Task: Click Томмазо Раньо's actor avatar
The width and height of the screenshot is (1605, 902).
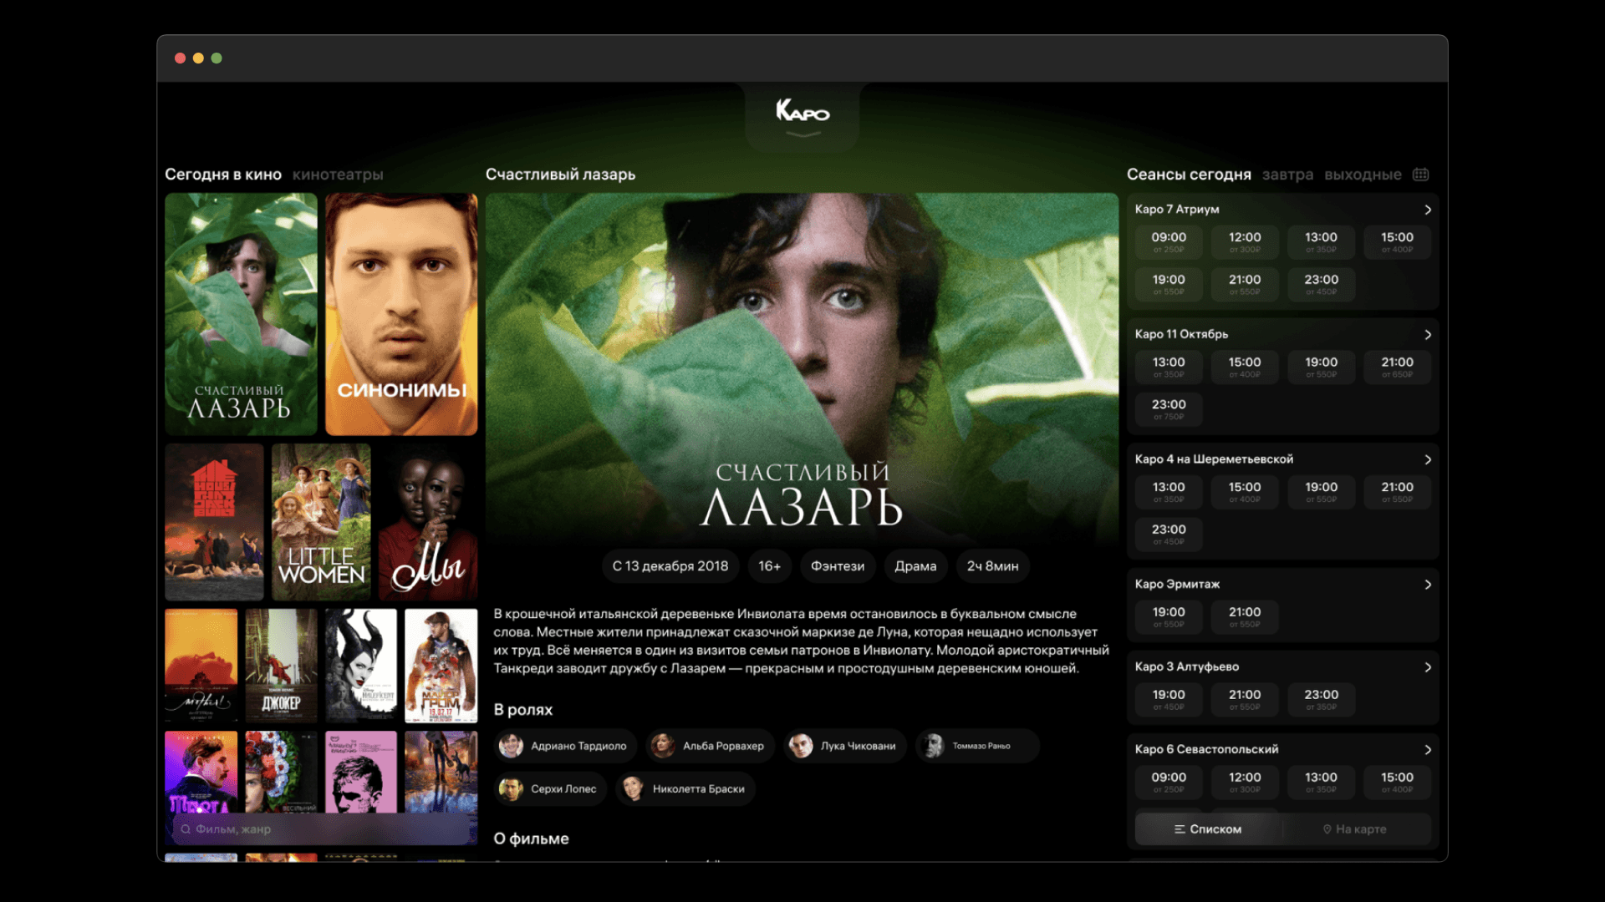Action: (x=933, y=746)
